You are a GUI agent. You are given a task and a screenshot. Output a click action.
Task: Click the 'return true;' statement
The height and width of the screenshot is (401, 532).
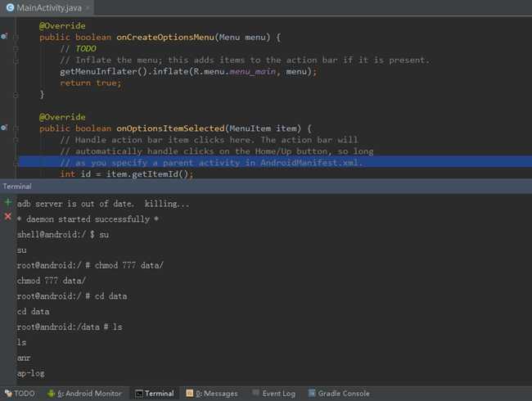tap(91, 83)
